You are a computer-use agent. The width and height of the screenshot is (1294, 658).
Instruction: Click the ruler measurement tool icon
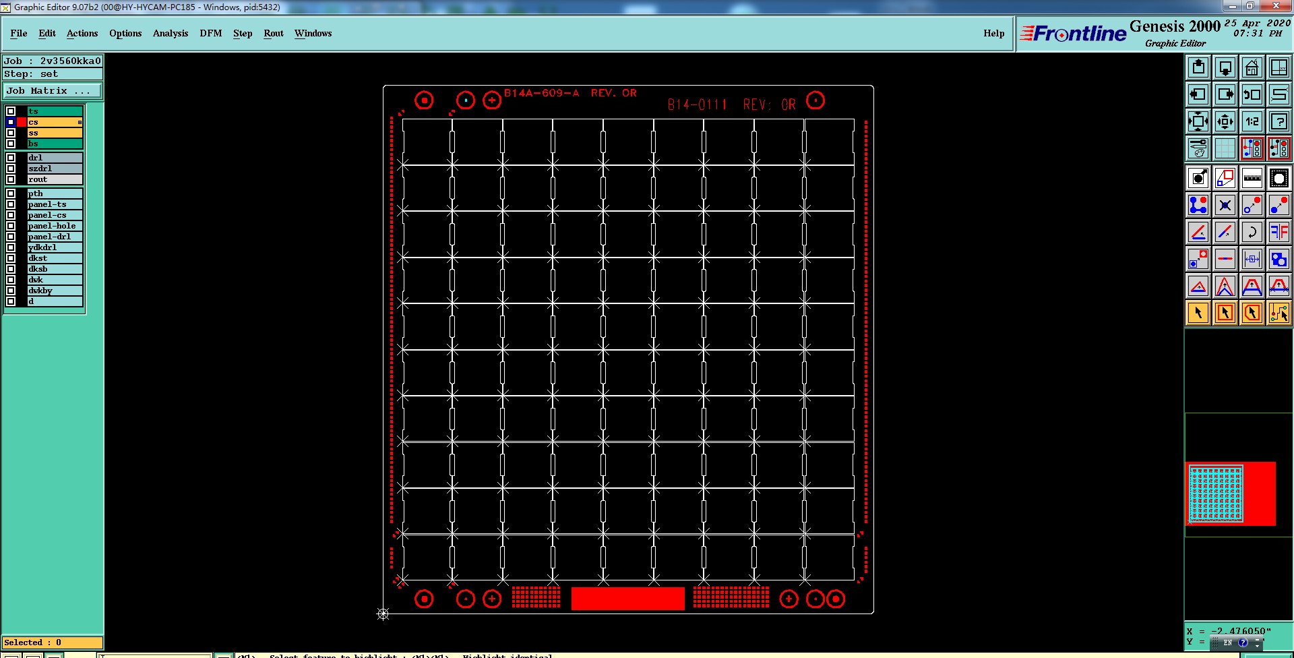tap(1252, 179)
